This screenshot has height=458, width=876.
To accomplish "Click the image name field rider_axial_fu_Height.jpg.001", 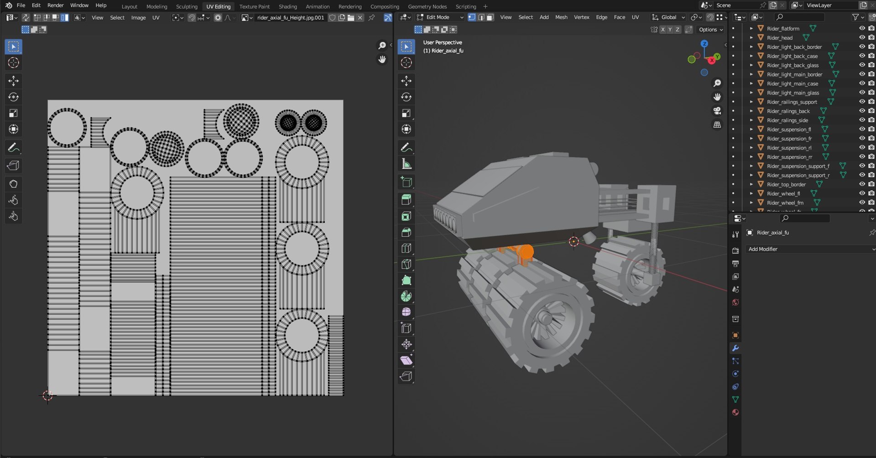I will (290, 18).
